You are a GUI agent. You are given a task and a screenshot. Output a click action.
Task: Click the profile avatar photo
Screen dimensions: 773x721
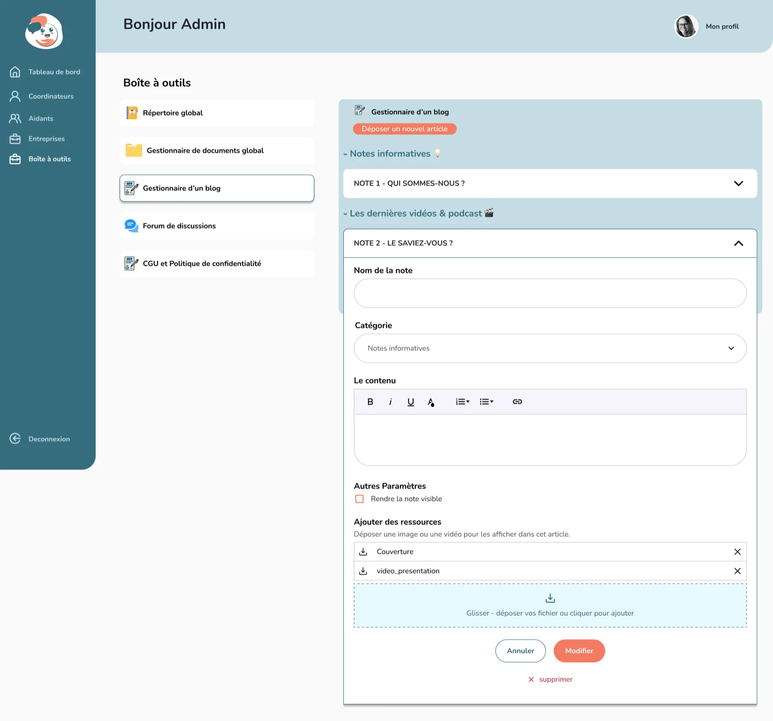click(x=686, y=26)
